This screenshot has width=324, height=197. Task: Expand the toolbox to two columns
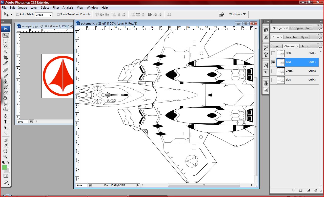pos(3,22)
